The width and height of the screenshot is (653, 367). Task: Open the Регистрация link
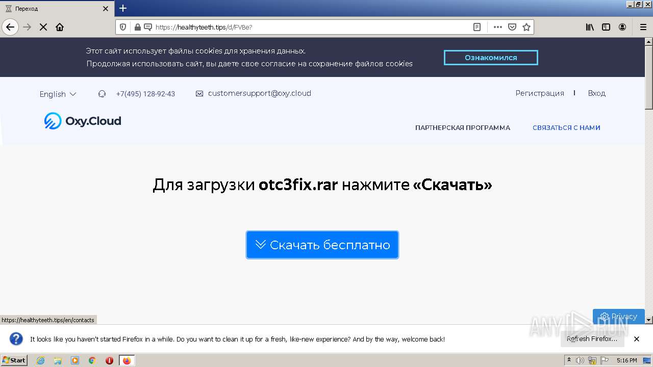[540, 93]
